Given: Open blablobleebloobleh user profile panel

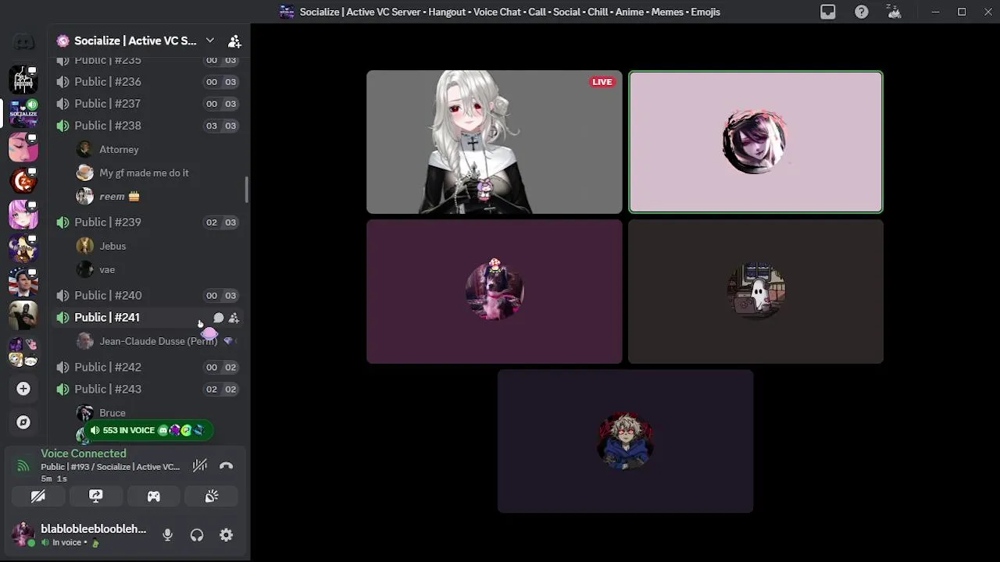Looking at the screenshot, I should [x=81, y=535].
